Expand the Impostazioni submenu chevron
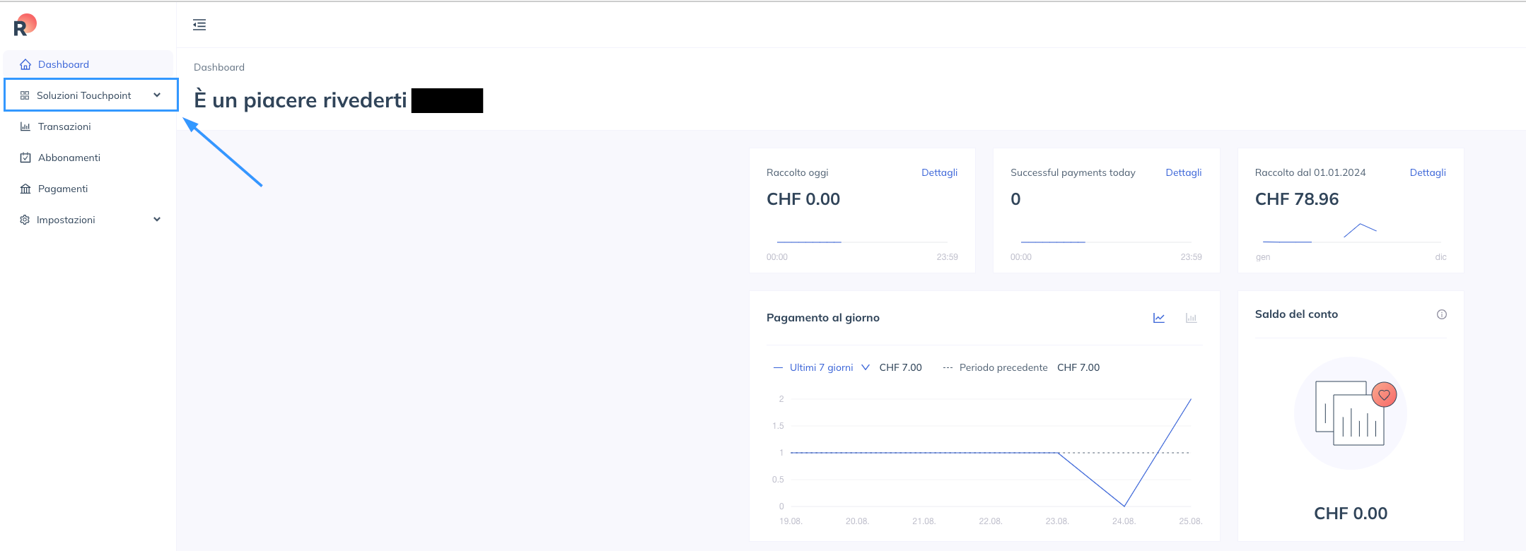 pyautogui.click(x=157, y=220)
